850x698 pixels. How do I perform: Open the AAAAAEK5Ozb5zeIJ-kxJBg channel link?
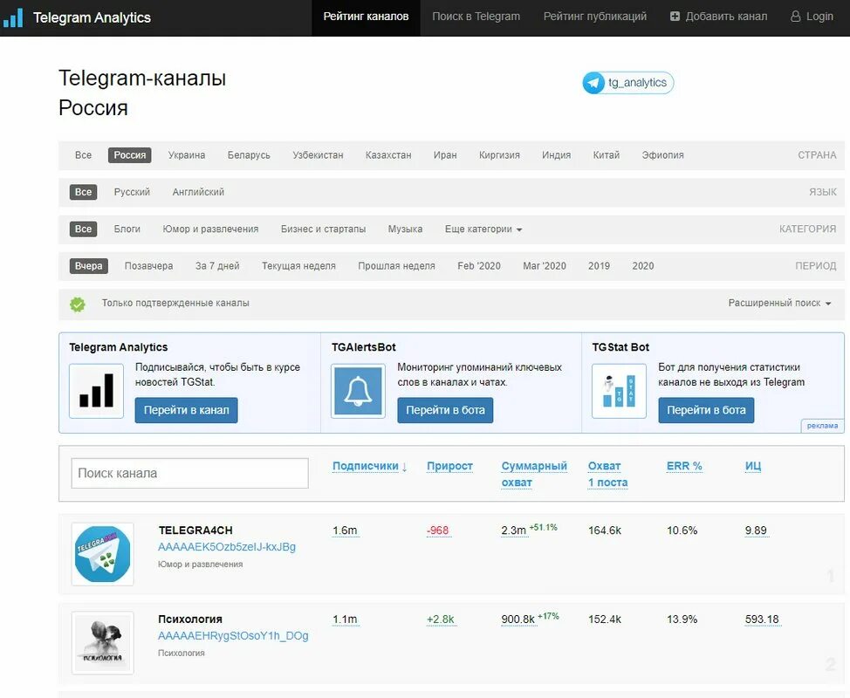227,547
